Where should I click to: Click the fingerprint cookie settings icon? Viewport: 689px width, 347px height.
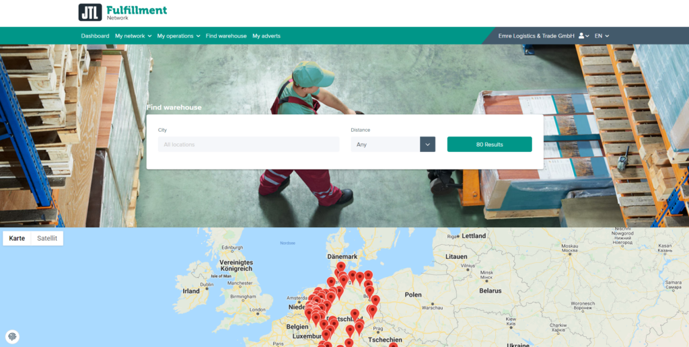(12, 337)
